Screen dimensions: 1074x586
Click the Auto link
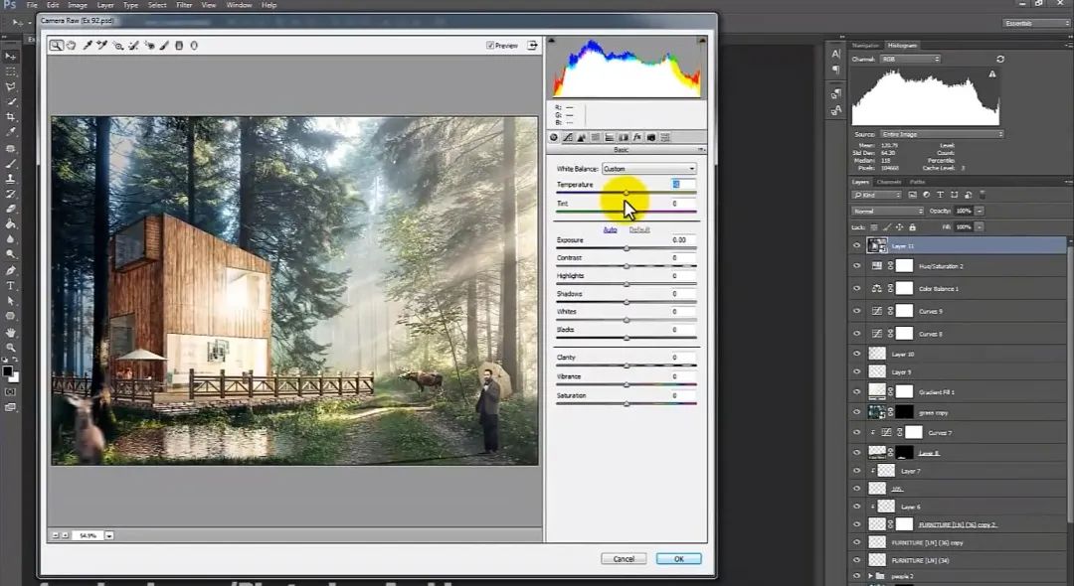(x=610, y=229)
